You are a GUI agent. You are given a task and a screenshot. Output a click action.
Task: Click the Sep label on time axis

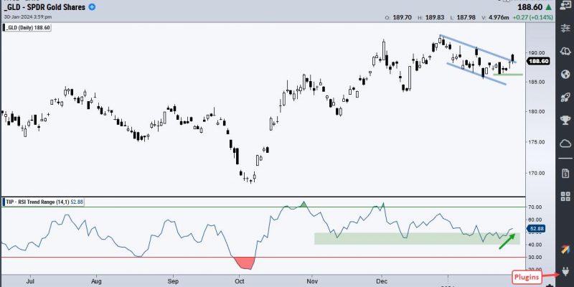(x=173, y=282)
